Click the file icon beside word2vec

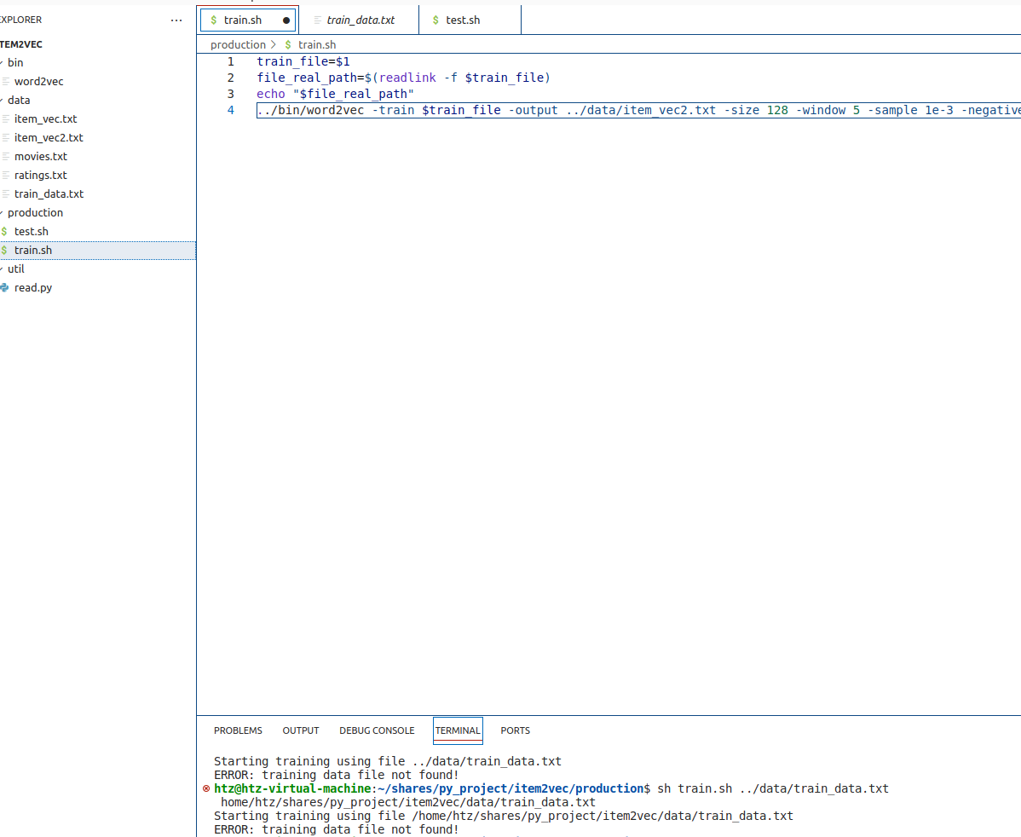point(6,82)
